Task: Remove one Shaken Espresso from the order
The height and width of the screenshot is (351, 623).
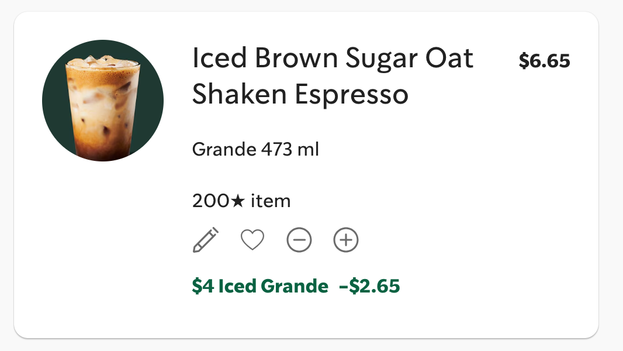Action: [299, 240]
